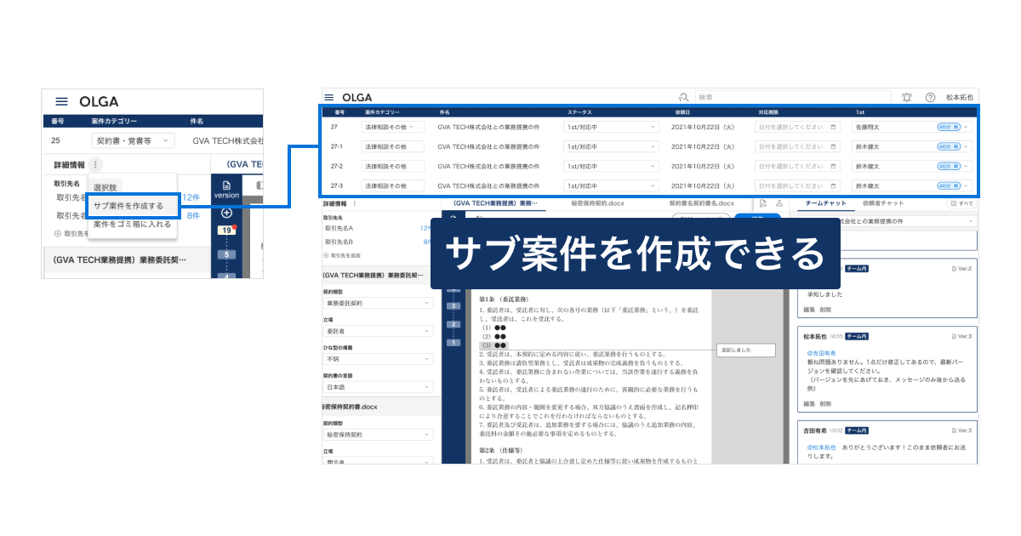The height and width of the screenshot is (536, 1021).
Task: Open 契約書の言語 dropdown showing 日本語
Action: [x=378, y=387]
